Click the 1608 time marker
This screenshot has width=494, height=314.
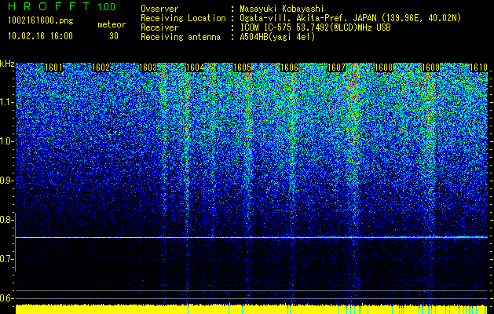coord(383,68)
